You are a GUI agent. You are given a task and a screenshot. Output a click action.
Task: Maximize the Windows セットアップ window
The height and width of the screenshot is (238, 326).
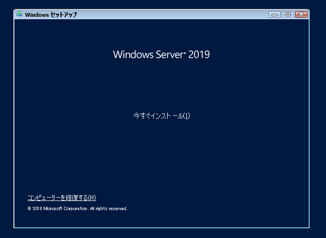(288, 14)
